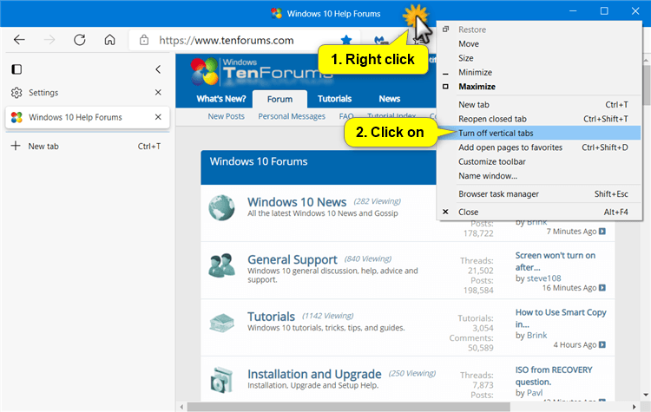Go to last post icon beside 16 Minutes Ago
The image size is (651, 412).
pyautogui.click(x=602, y=287)
